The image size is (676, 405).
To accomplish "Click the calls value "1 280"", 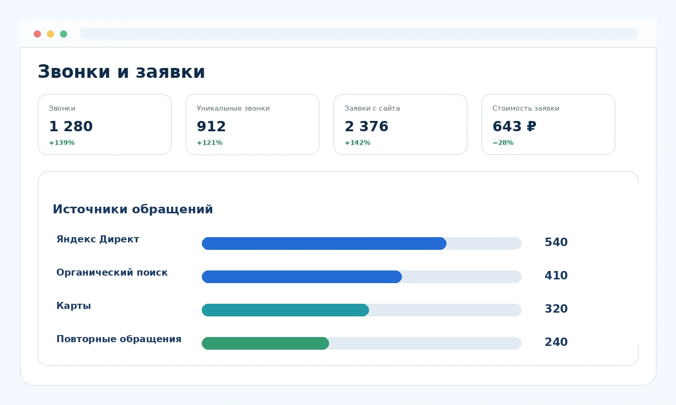I will [x=71, y=127].
